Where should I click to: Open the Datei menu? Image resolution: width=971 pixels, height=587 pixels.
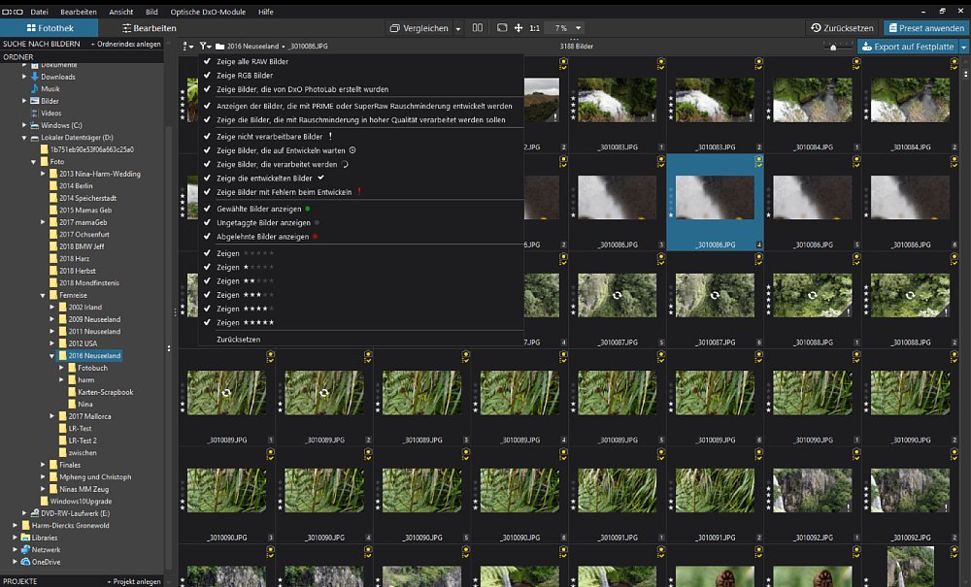(x=39, y=12)
